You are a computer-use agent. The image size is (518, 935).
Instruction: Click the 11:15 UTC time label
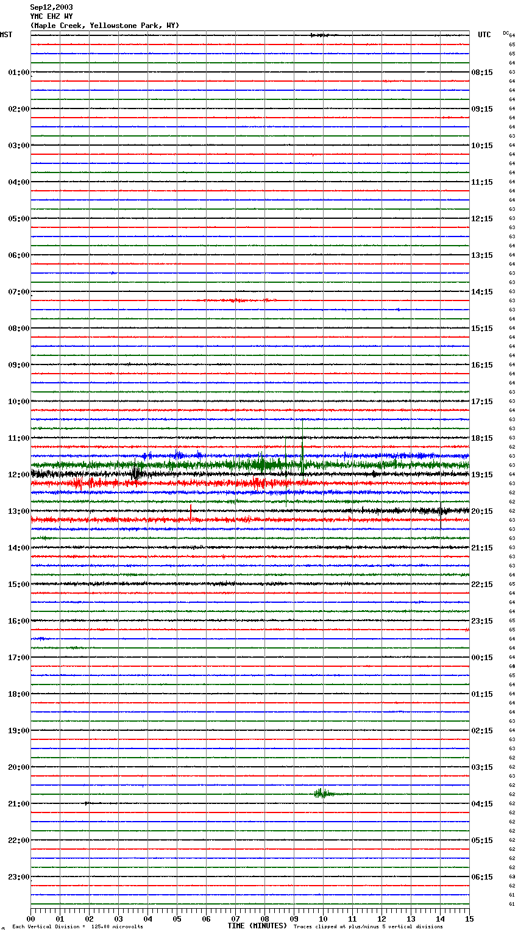click(482, 182)
